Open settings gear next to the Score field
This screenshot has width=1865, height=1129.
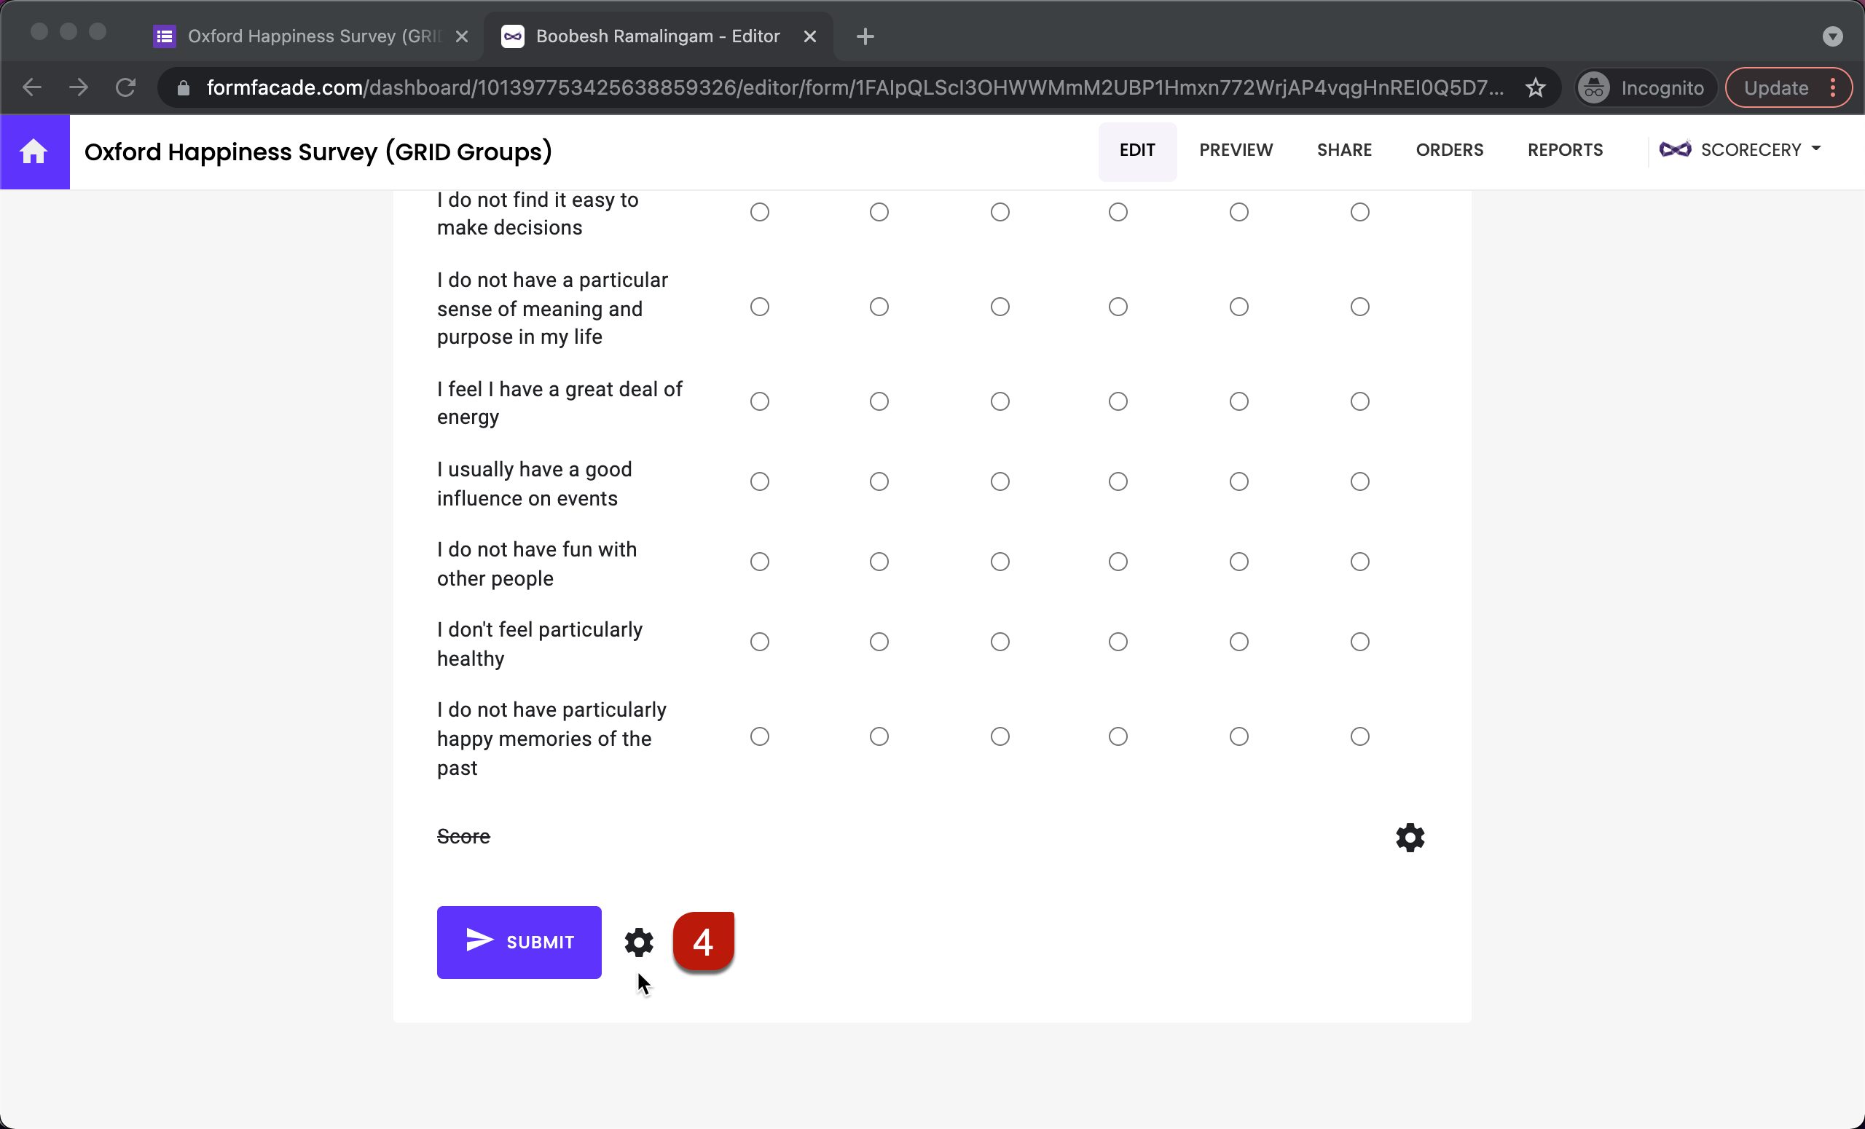click(x=1410, y=837)
